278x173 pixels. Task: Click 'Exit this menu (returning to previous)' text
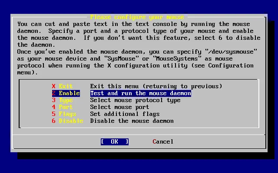pos(156,86)
